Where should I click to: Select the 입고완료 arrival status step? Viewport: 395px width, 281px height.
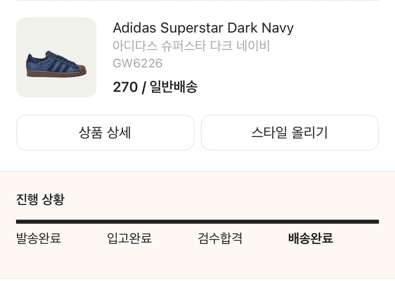point(130,239)
